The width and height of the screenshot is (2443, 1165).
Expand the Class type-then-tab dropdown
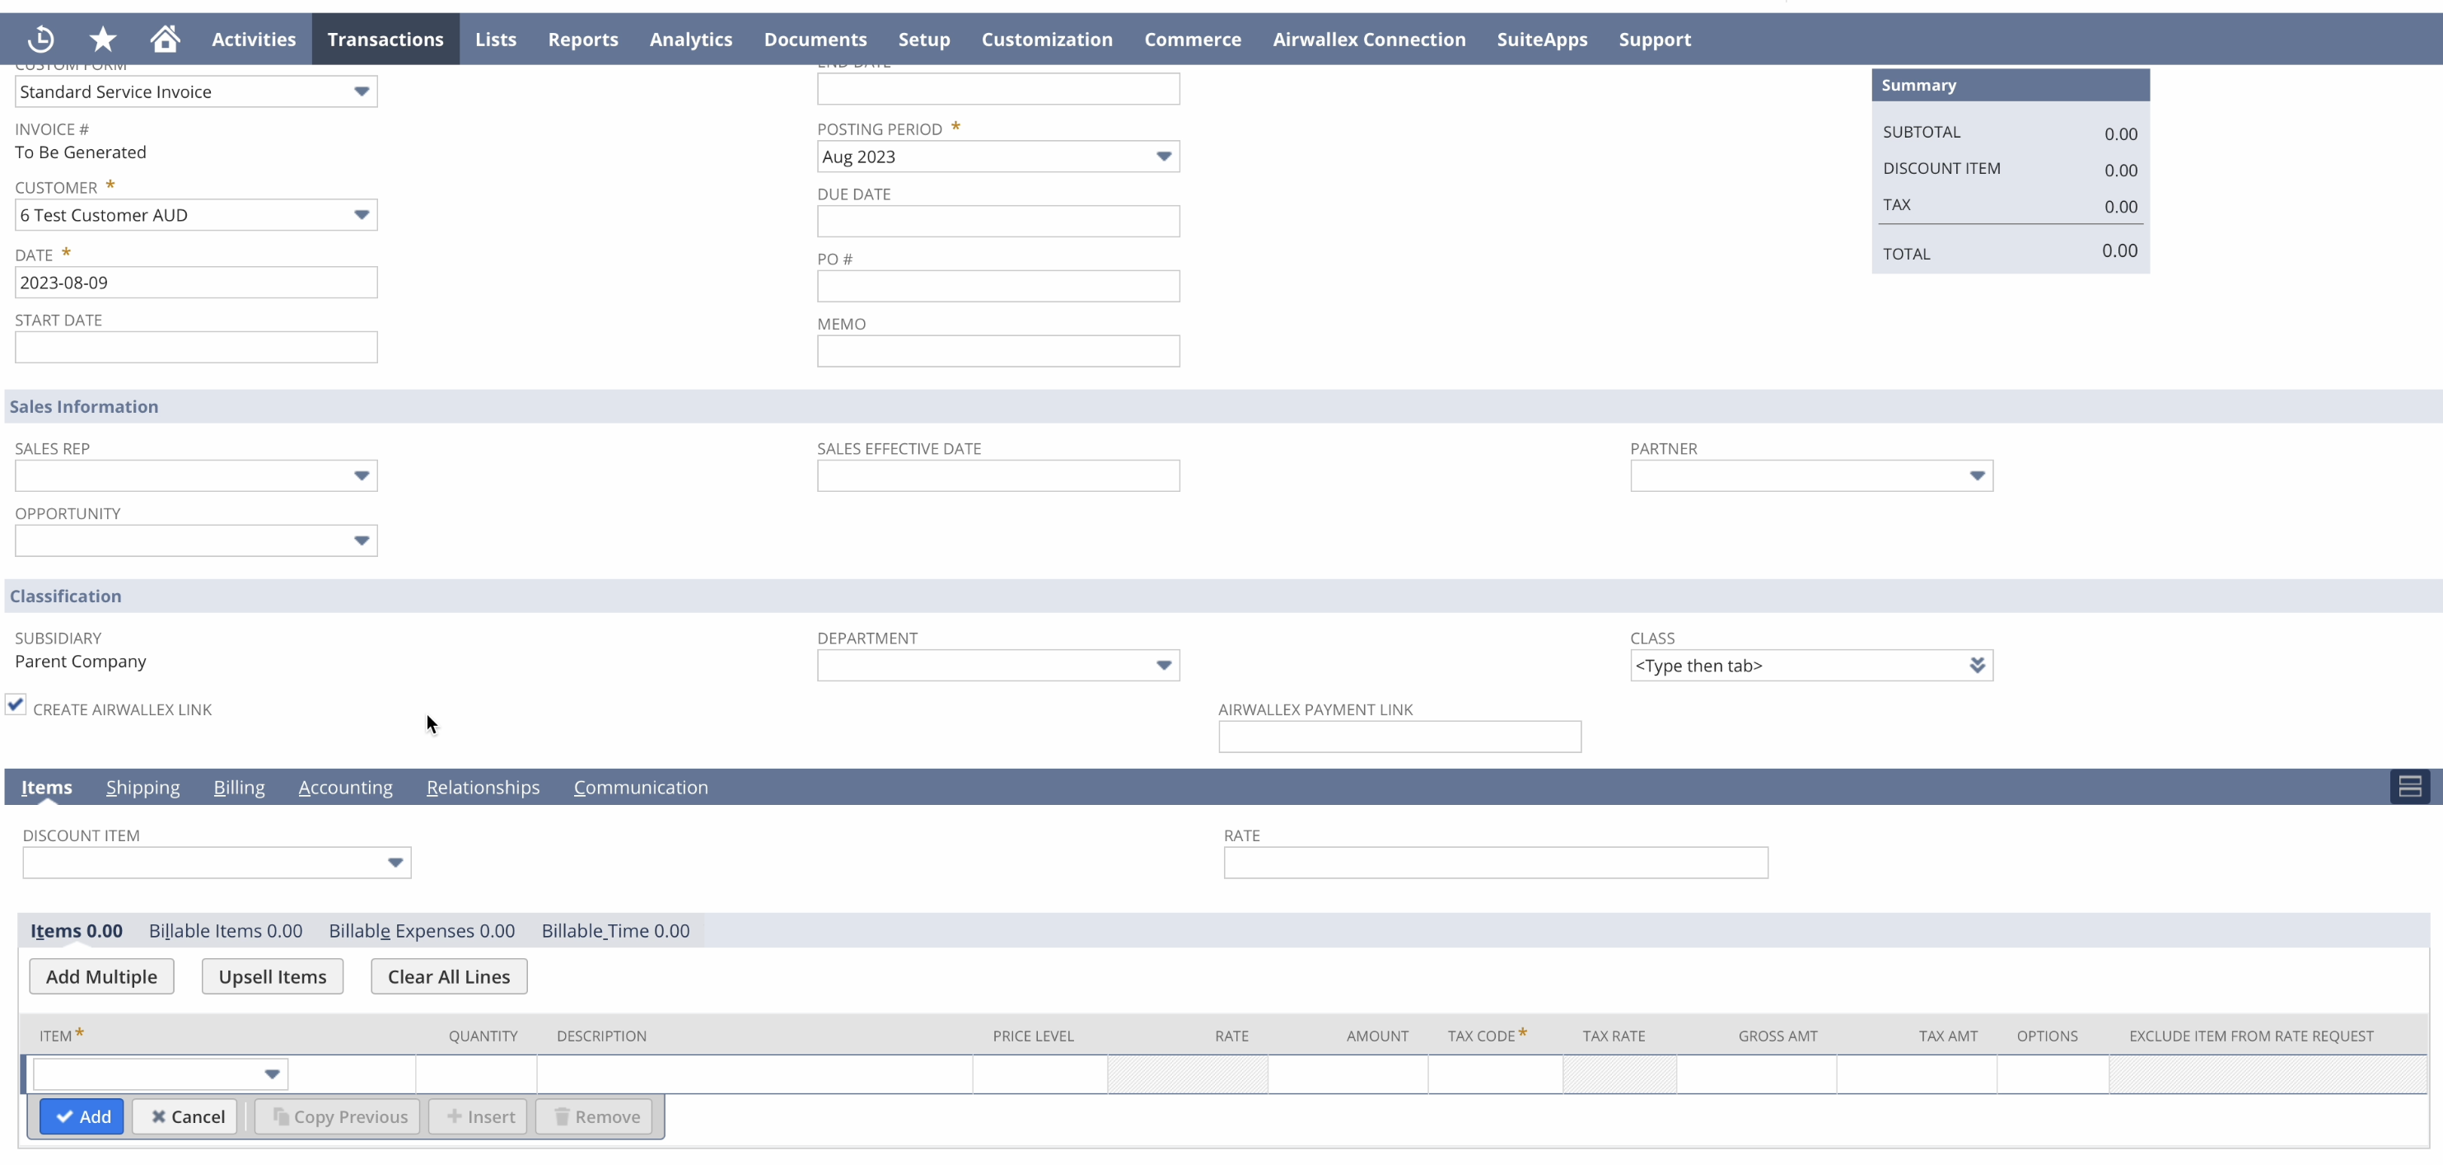(x=1977, y=665)
